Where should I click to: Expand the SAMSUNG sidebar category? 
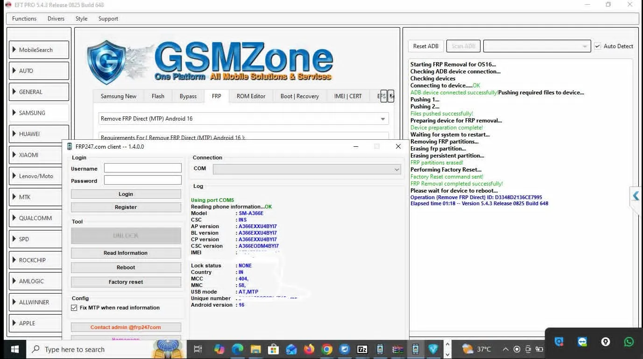pyautogui.click(x=39, y=113)
